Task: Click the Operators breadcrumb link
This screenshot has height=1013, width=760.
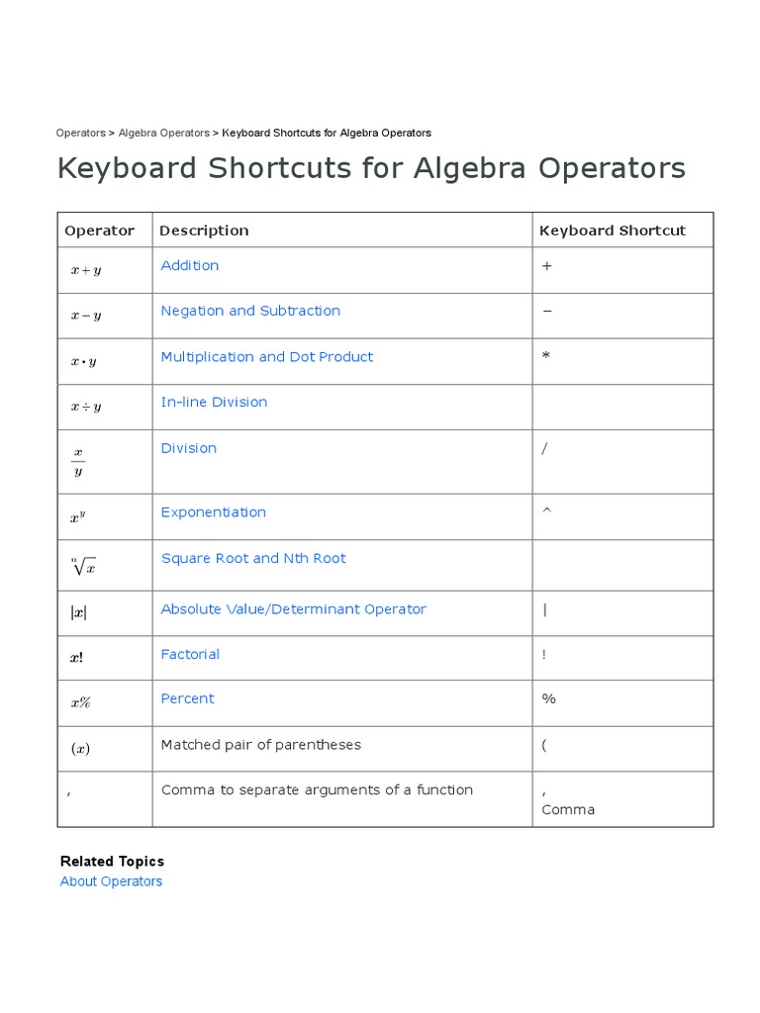Action: 80,133
